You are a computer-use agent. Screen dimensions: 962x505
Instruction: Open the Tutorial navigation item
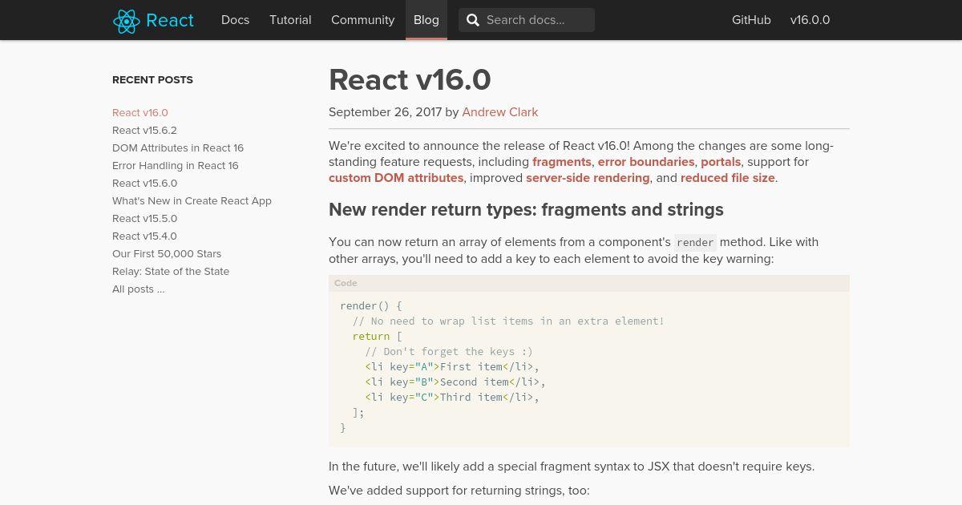(290, 20)
